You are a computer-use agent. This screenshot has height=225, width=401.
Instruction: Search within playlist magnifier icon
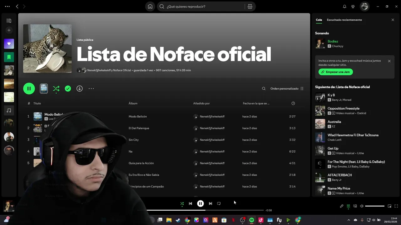pyautogui.click(x=264, y=89)
